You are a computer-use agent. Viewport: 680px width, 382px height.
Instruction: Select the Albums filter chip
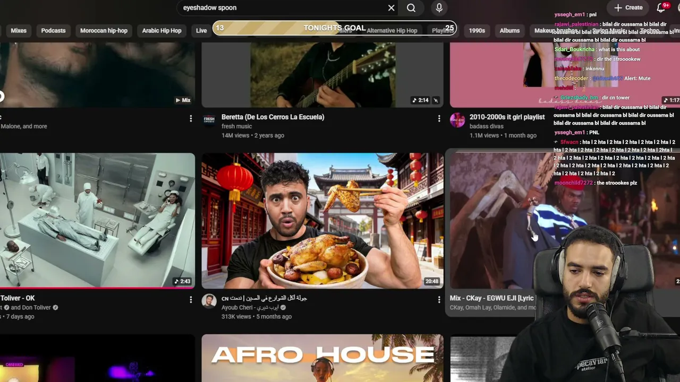[x=509, y=30]
